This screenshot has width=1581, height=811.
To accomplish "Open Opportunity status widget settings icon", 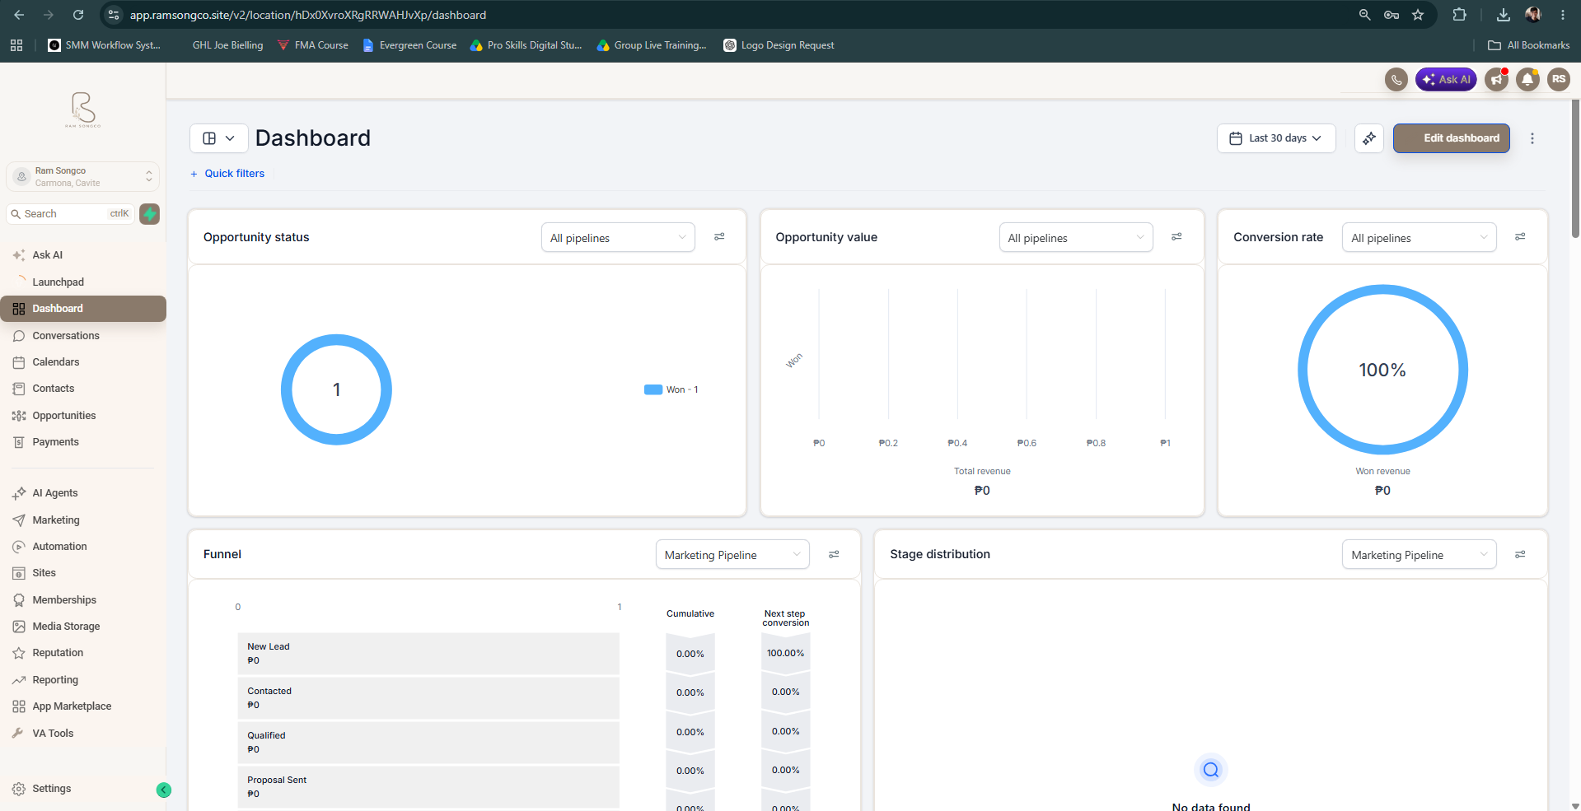I will 719,237.
